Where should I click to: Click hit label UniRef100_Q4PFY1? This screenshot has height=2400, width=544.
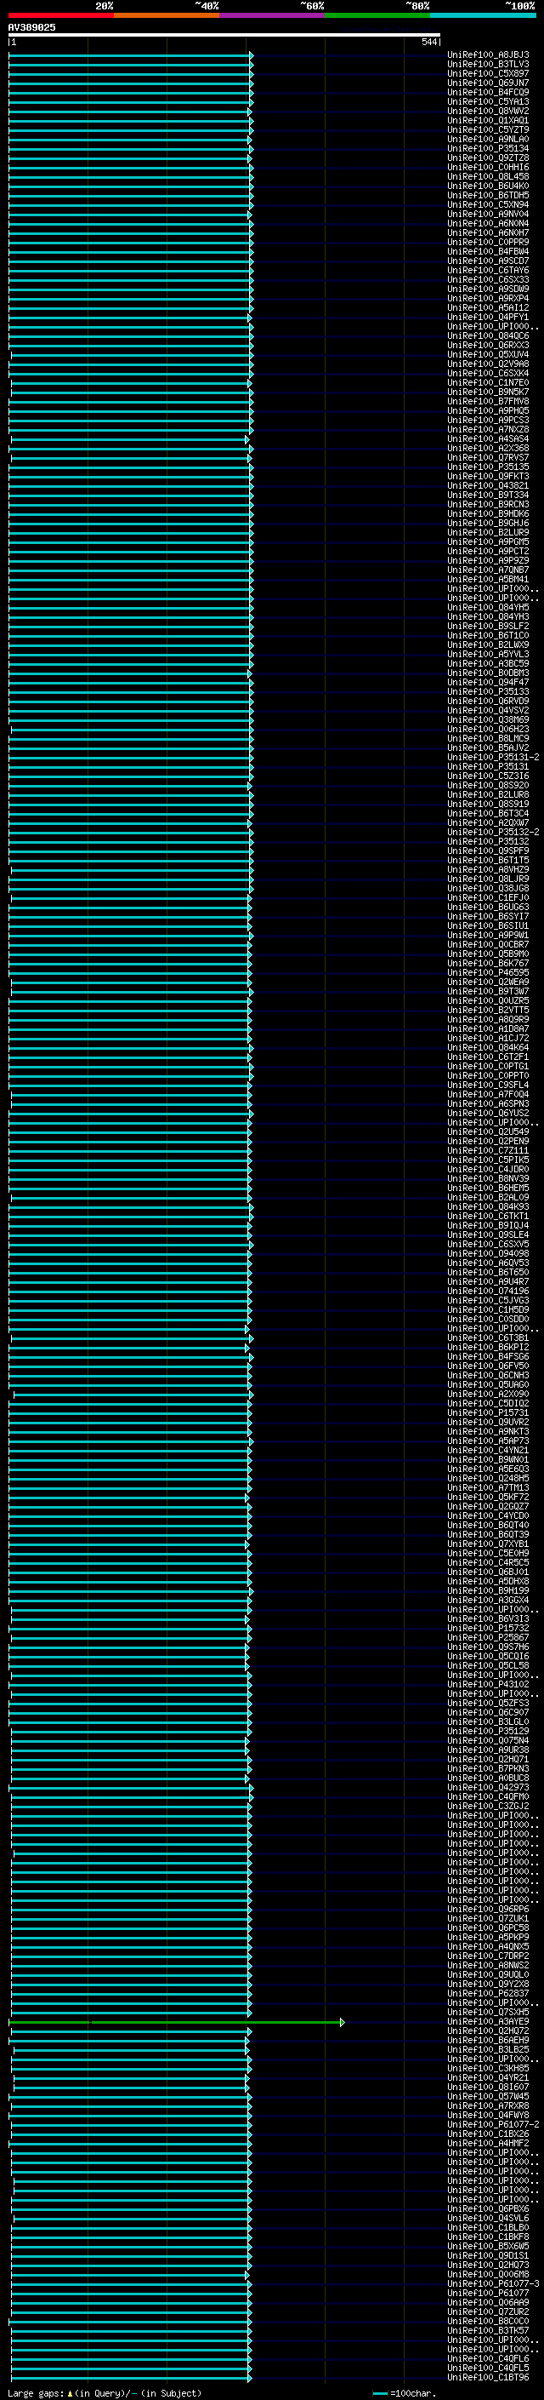tap(487, 317)
